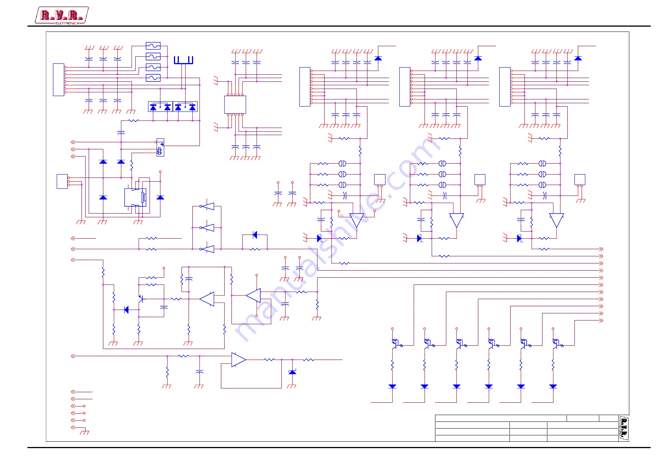This screenshot has height=474, width=671.
Task: Select the blue bus symbol near the fuses
Action: coord(183,60)
